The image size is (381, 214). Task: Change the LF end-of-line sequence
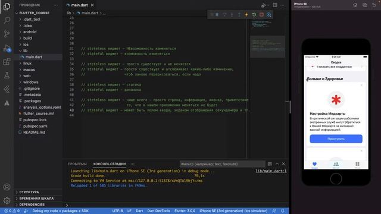pos(129,211)
